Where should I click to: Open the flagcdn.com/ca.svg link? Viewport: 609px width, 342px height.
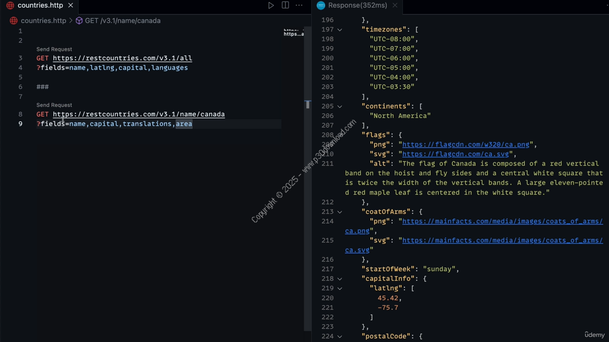point(456,154)
